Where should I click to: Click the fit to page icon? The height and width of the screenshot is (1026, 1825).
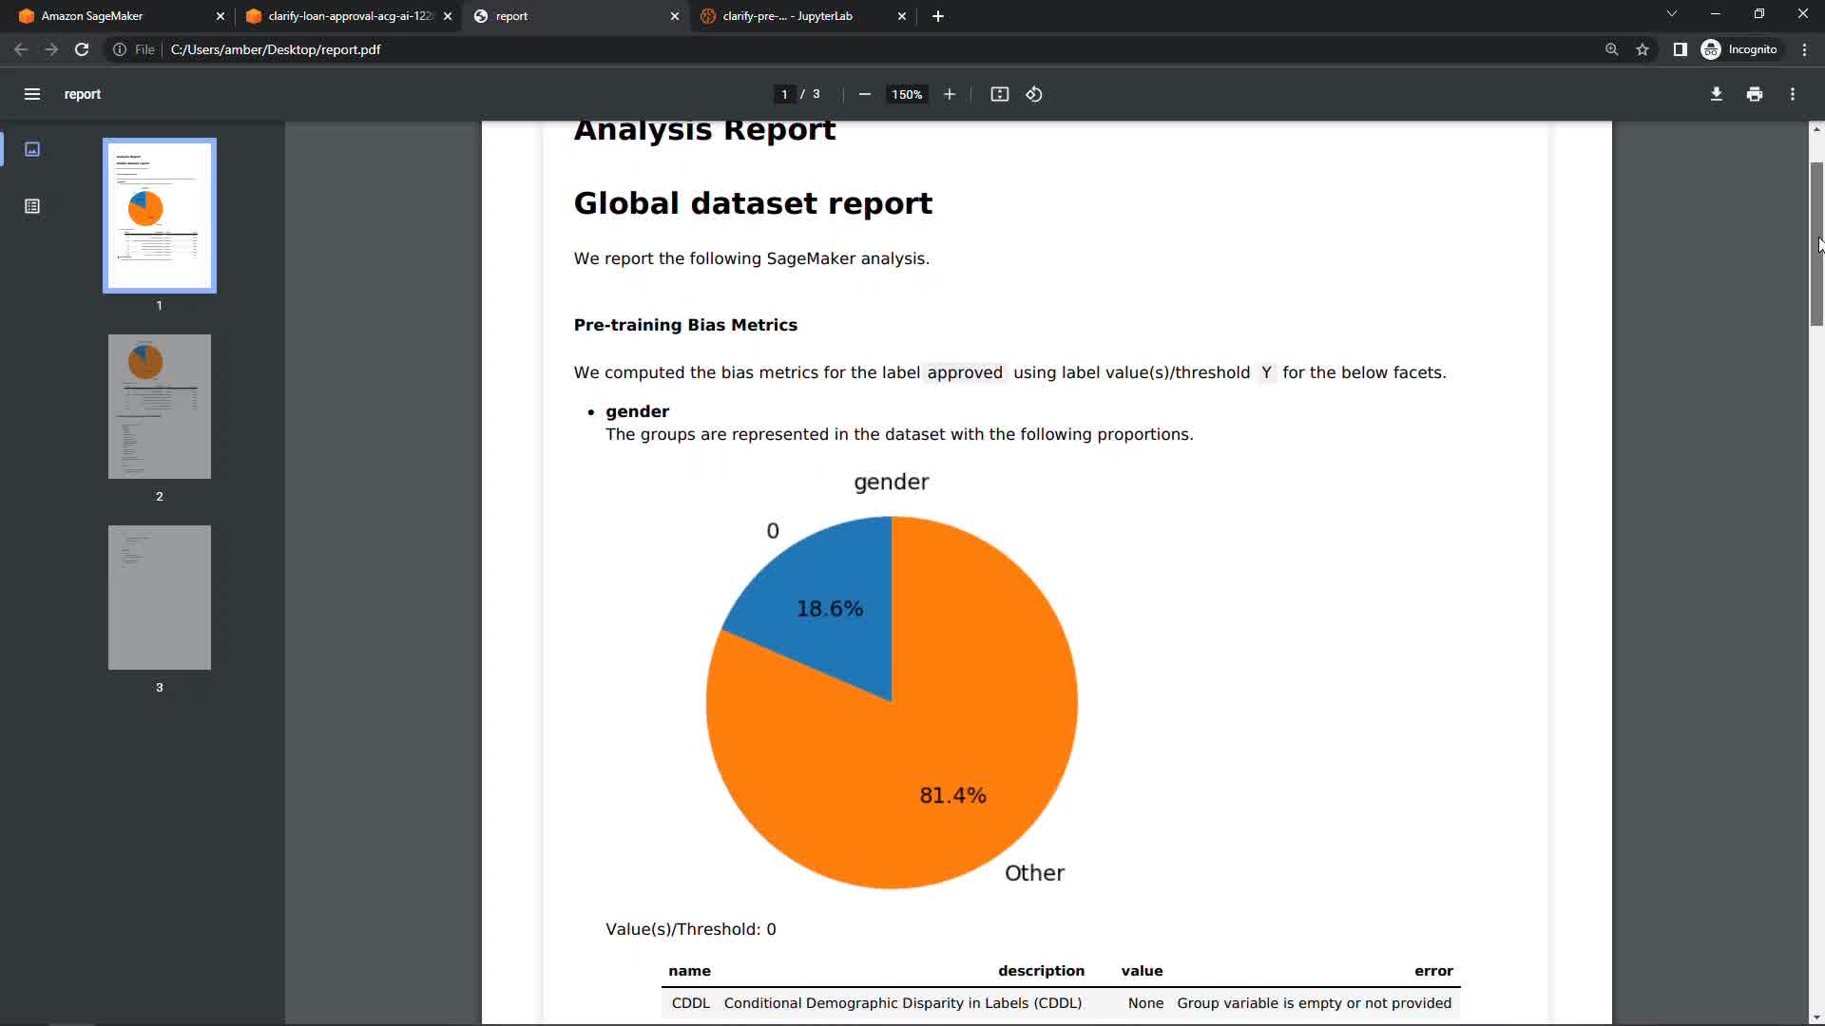click(x=999, y=94)
